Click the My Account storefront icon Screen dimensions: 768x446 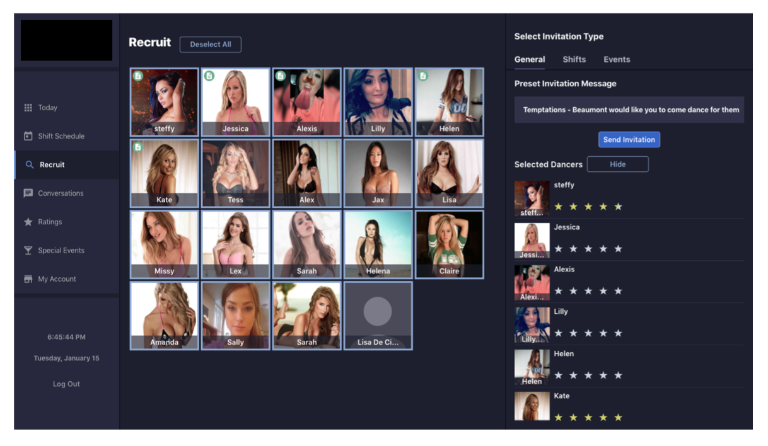click(28, 279)
